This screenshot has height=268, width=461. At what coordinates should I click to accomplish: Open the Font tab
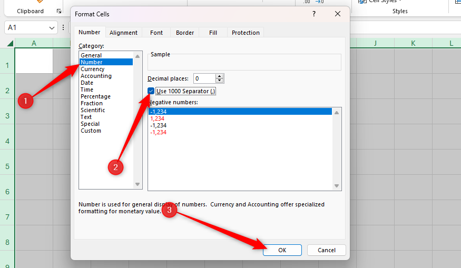click(x=156, y=33)
